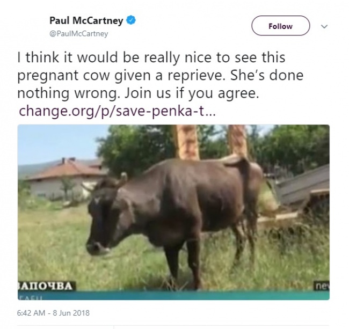The width and height of the screenshot is (349, 329).
Task: Open the 6:42 AM tweet timestamp
Action: (31, 313)
